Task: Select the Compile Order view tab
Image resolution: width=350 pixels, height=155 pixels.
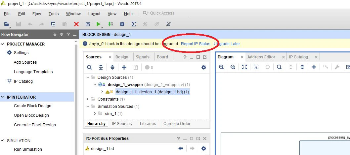Action: [177, 123]
